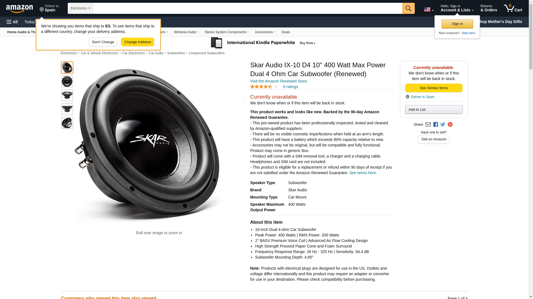The height and width of the screenshot is (299, 533).
Task: Share the product on Twitter
Action: (x=443, y=125)
